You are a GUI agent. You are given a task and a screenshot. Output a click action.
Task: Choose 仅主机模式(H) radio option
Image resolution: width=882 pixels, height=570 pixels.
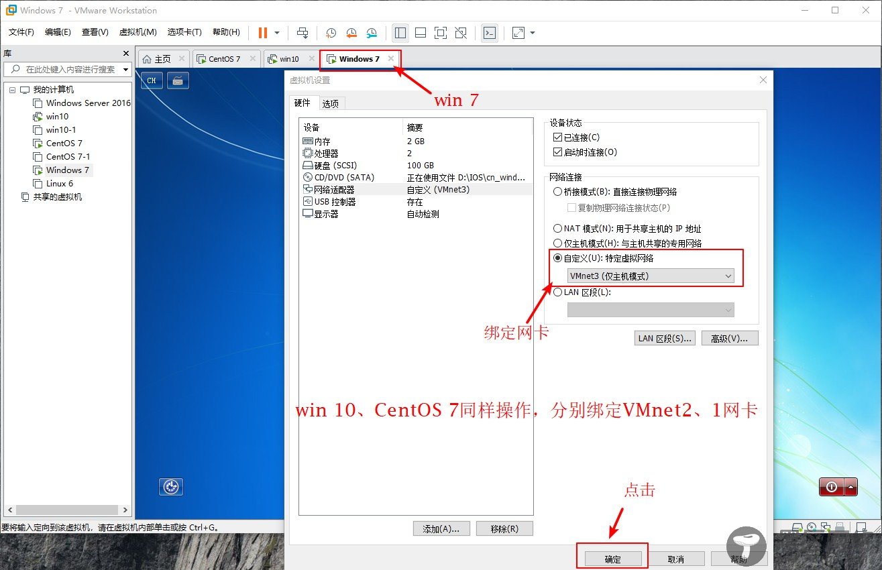point(557,243)
